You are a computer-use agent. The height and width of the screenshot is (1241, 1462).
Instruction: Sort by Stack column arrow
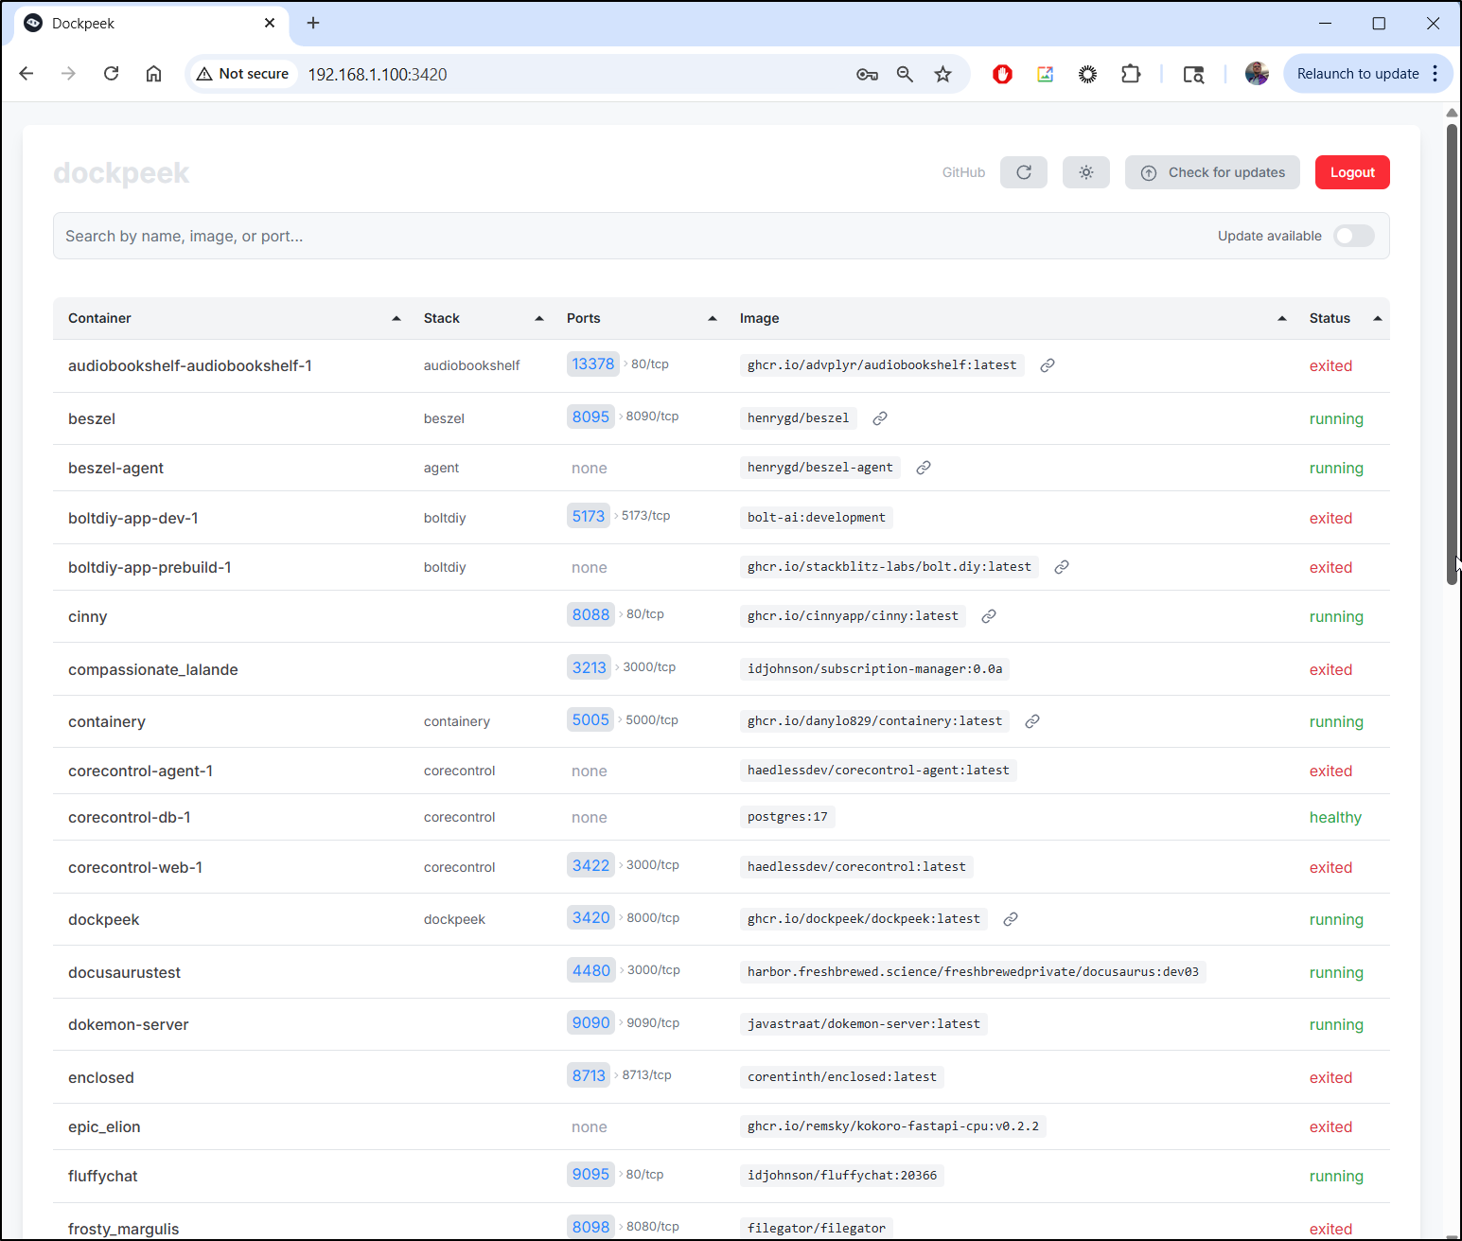coord(539,318)
